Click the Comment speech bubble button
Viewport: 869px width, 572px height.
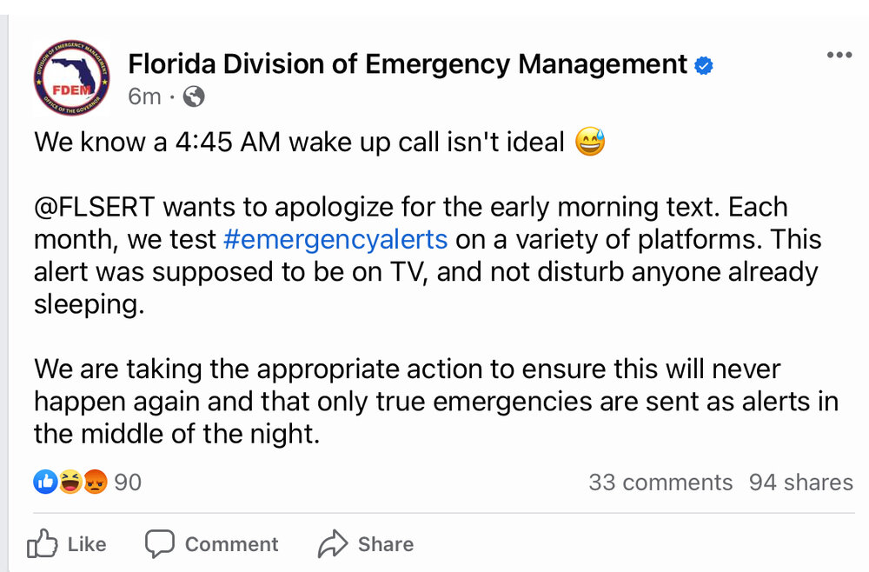(211, 544)
